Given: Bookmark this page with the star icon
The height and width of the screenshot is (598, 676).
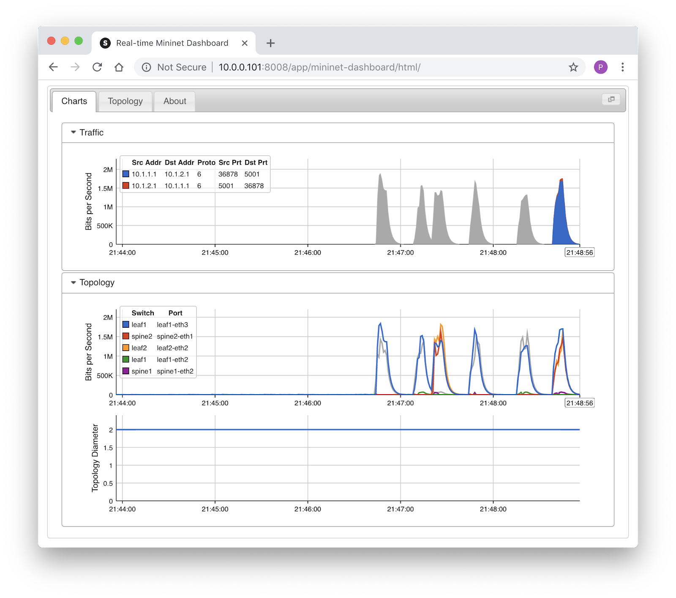Looking at the screenshot, I should coord(573,67).
